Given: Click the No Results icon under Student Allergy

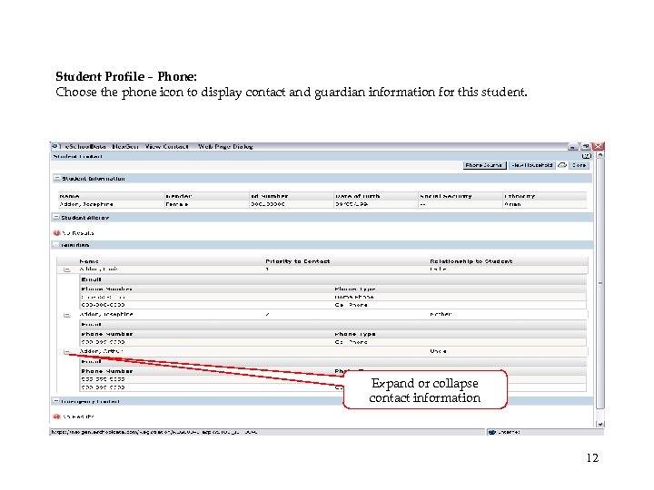Looking at the screenshot, I should click(56, 232).
